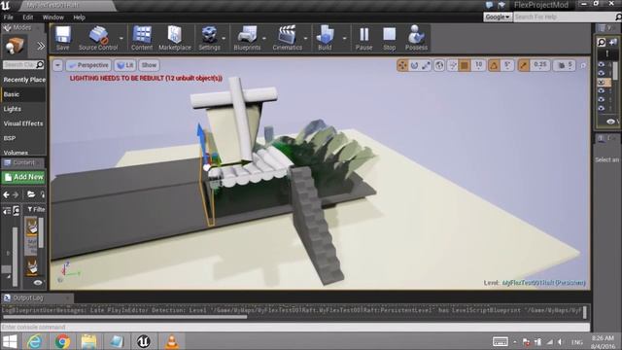Open Source Control dropdown arrow

click(121, 39)
